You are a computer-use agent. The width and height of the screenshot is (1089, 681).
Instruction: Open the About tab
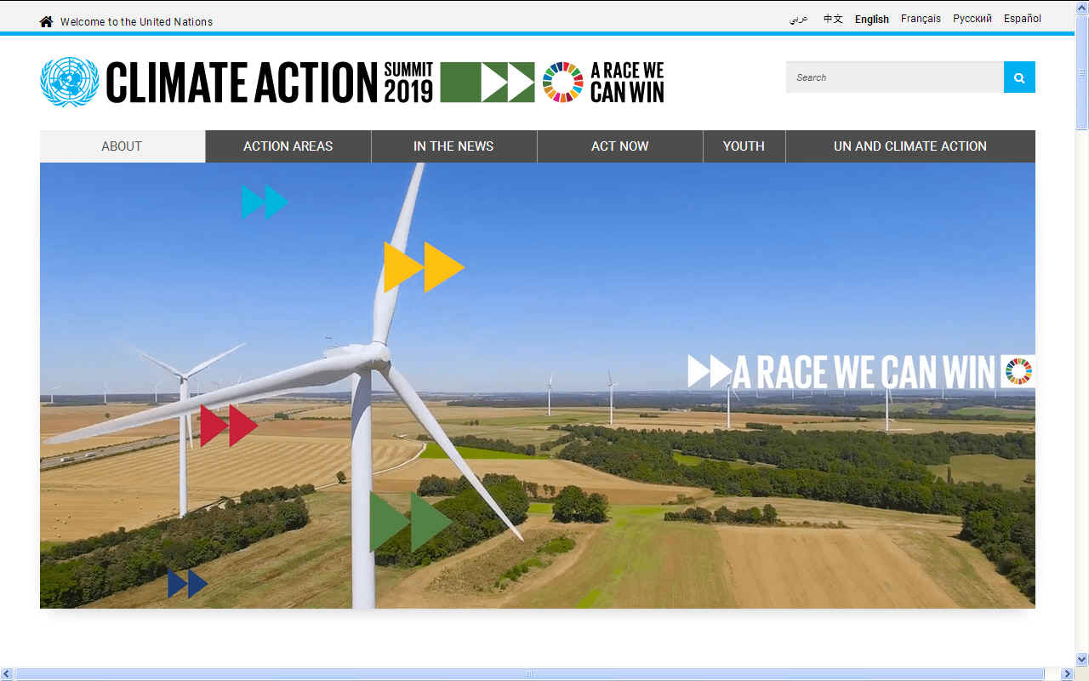(x=122, y=146)
